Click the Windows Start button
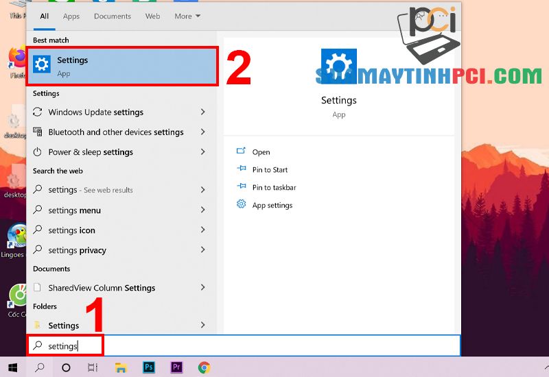Viewport: 549px width, 377px height. (x=12, y=367)
